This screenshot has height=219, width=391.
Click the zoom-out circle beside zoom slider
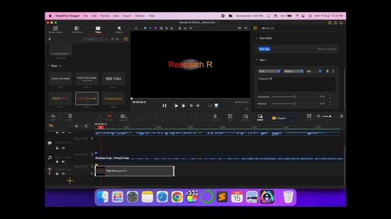[318, 116]
